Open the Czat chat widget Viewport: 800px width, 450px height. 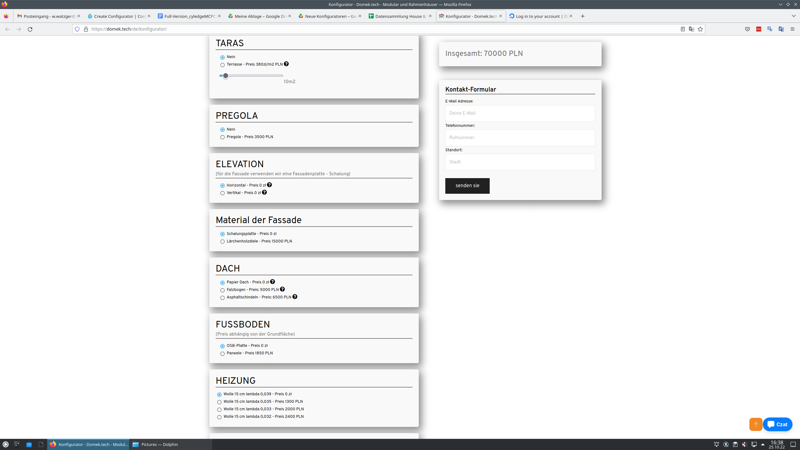pos(777,424)
